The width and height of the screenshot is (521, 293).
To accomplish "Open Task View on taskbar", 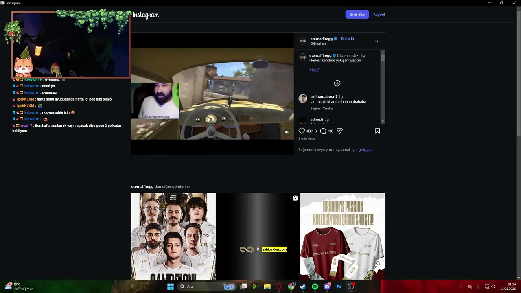I will coord(243,286).
